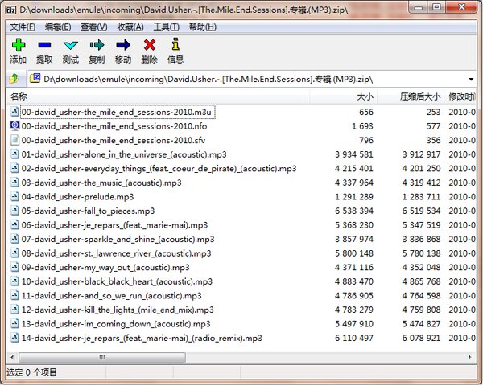Sort by the Modified time (修改时间) column header
This screenshot has width=483, height=386.
[460, 96]
